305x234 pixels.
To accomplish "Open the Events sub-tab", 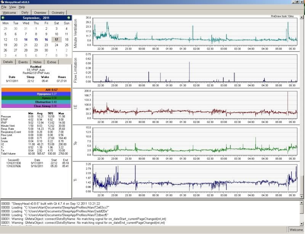I will coord(23,62).
